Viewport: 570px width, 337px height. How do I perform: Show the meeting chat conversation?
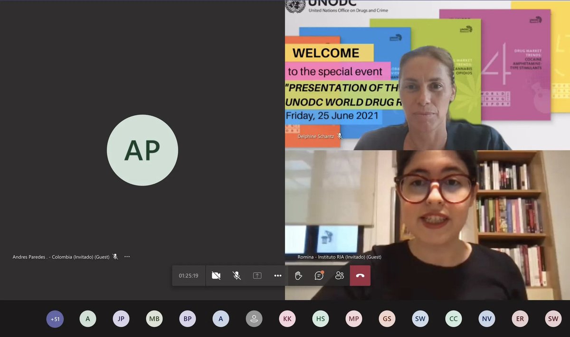point(319,275)
